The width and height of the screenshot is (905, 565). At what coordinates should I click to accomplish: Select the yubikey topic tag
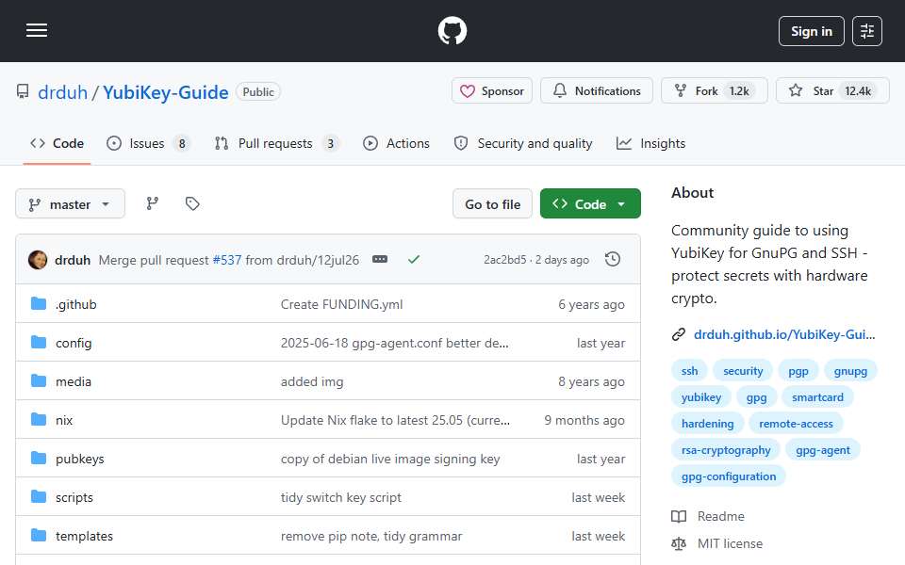pos(701,397)
